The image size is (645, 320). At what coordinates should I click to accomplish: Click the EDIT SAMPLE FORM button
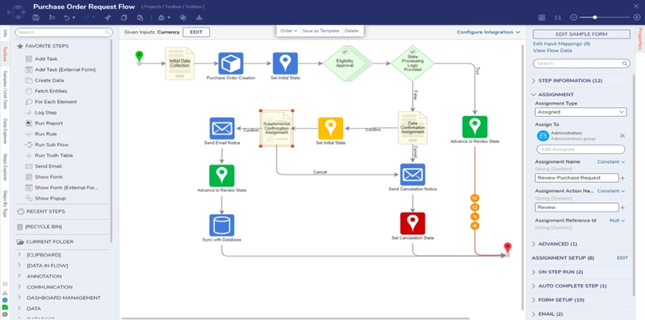pos(581,34)
